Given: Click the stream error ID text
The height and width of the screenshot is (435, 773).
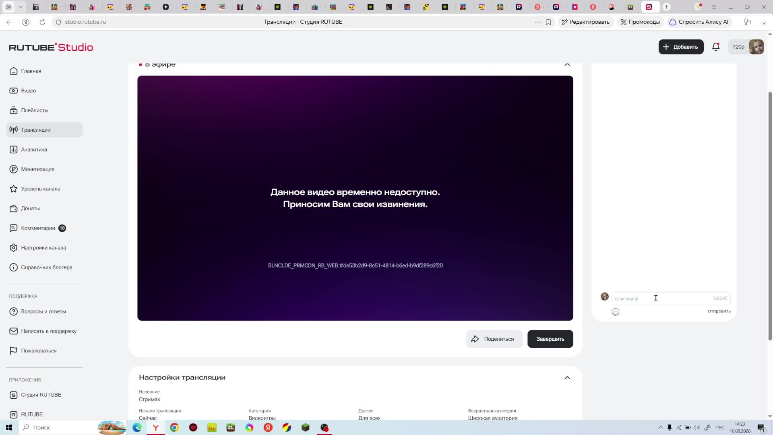Looking at the screenshot, I should pos(355,266).
